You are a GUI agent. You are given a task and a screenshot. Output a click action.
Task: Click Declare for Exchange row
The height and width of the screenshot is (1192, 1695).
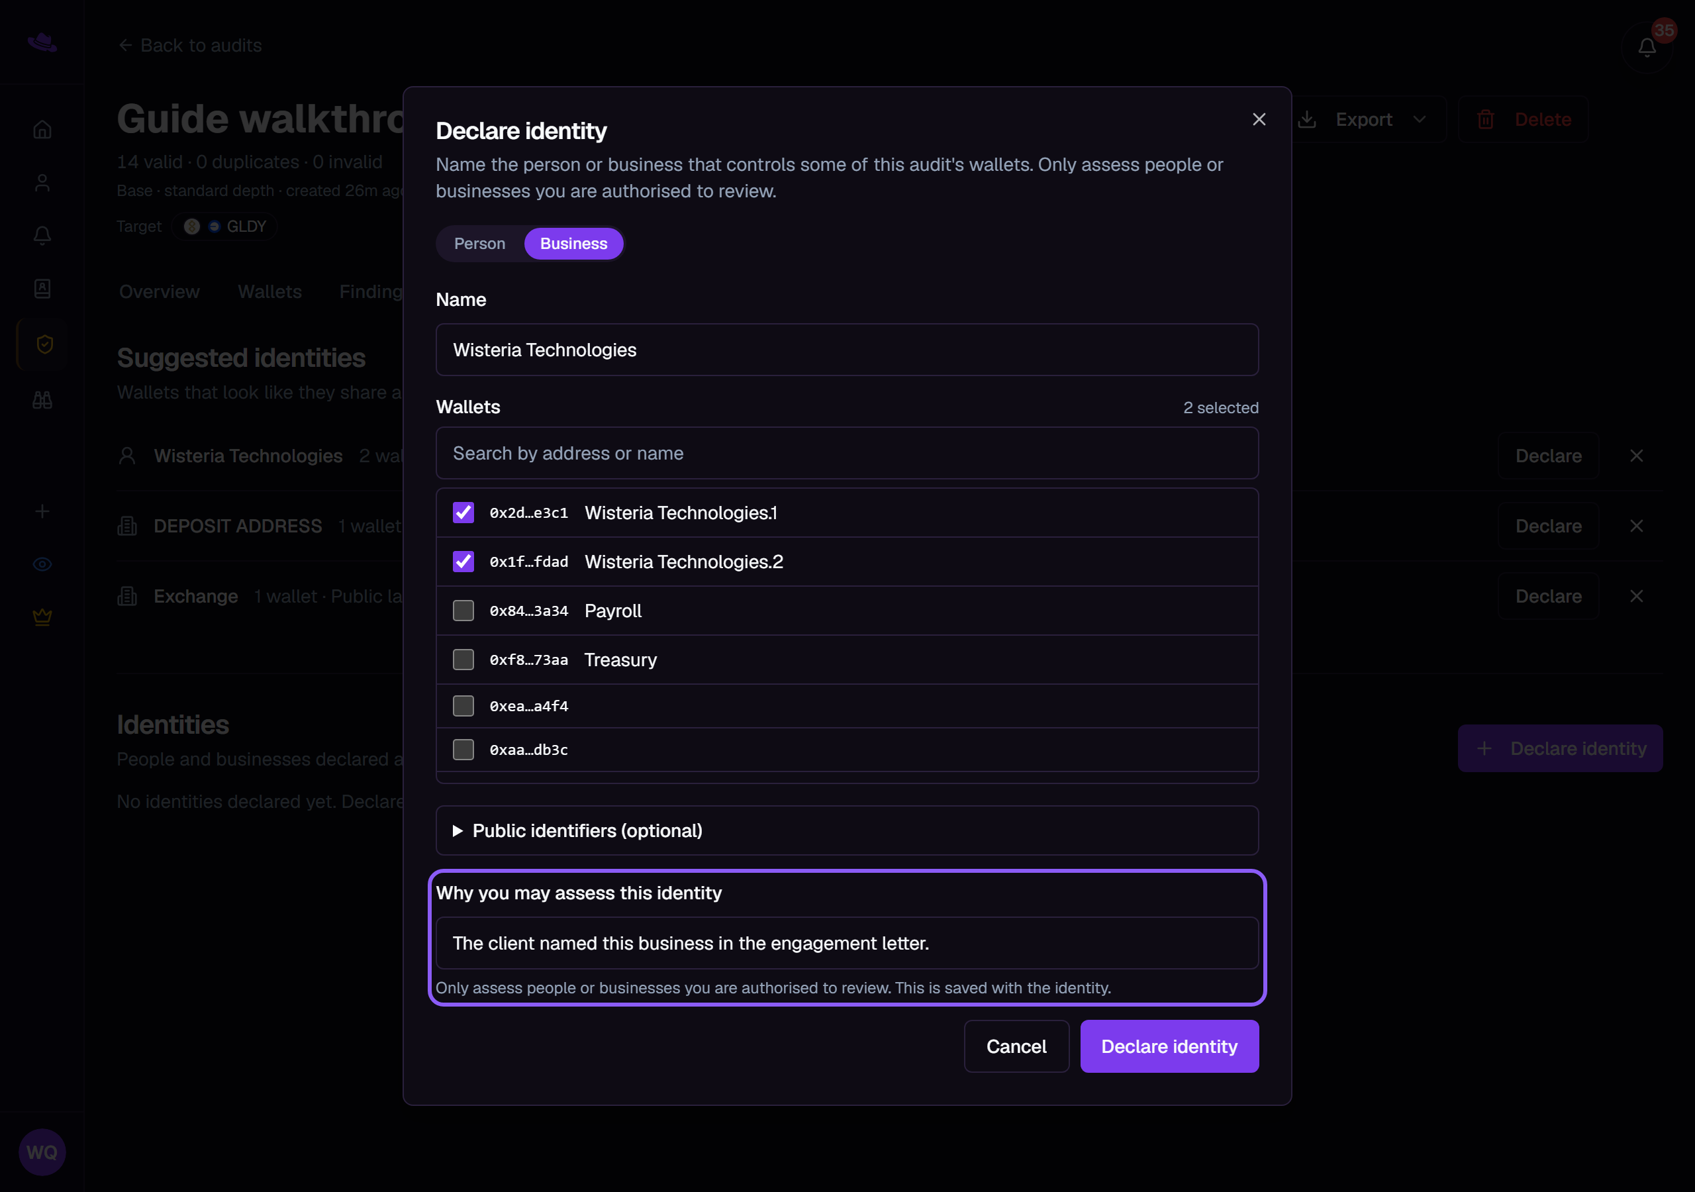(1548, 596)
